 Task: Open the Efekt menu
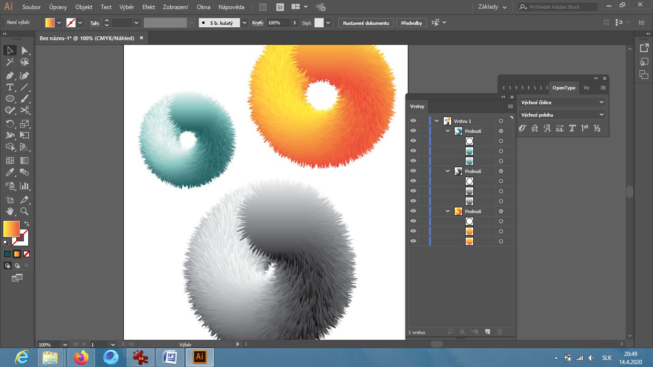(149, 7)
